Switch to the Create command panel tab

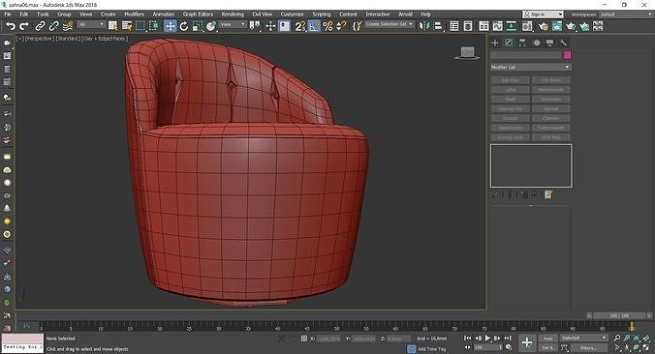pos(495,43)
